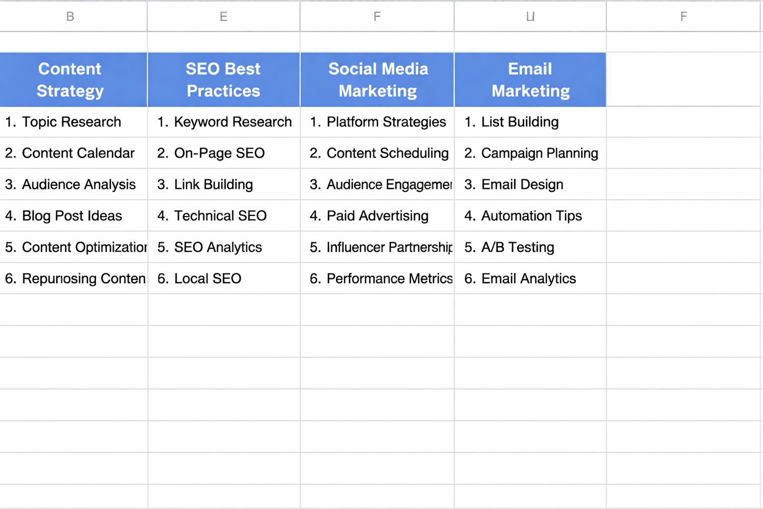This screenshot has width=763, height=509.
Task: Click the Social Media Marketing header cell
Action: (x=377, y=80)
